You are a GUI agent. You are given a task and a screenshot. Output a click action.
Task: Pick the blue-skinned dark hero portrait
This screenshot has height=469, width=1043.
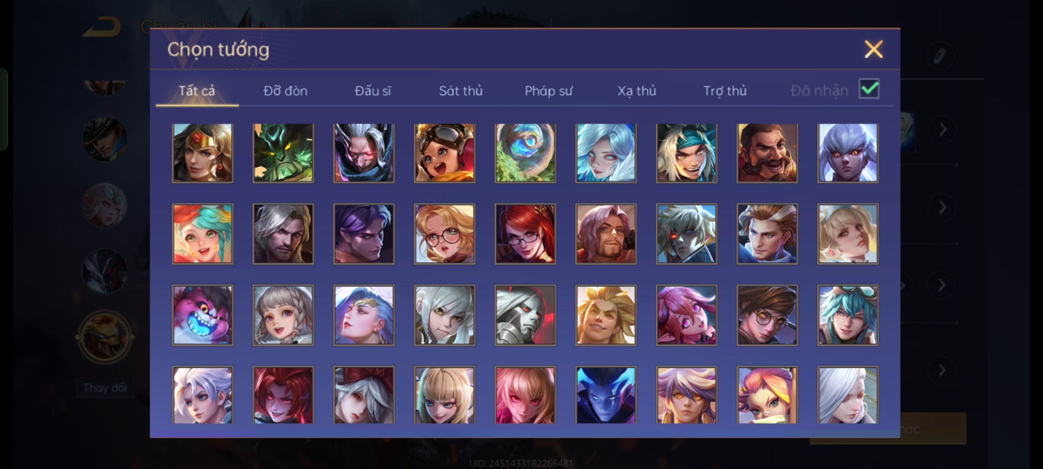[606, 395]
